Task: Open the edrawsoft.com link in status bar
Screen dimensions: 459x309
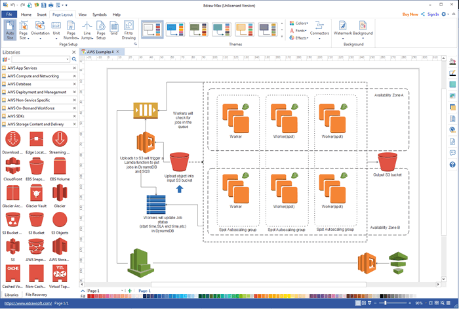Action: pyautogui.click(x=28, y=303)
